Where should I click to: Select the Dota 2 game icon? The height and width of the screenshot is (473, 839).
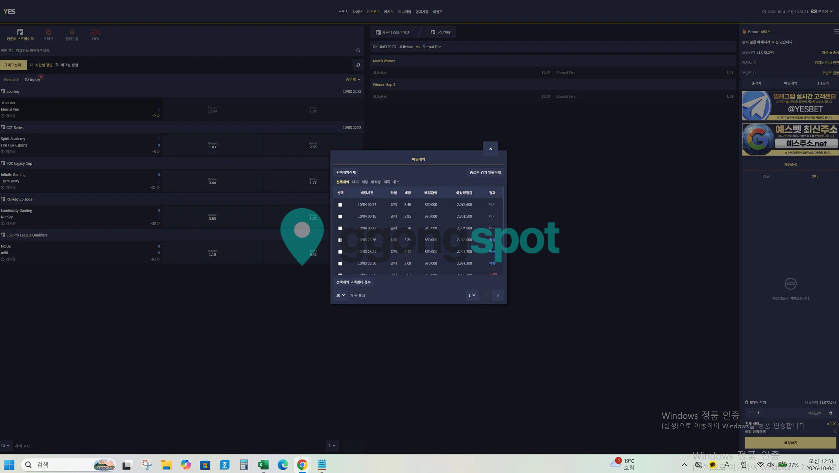pos(48,32)
